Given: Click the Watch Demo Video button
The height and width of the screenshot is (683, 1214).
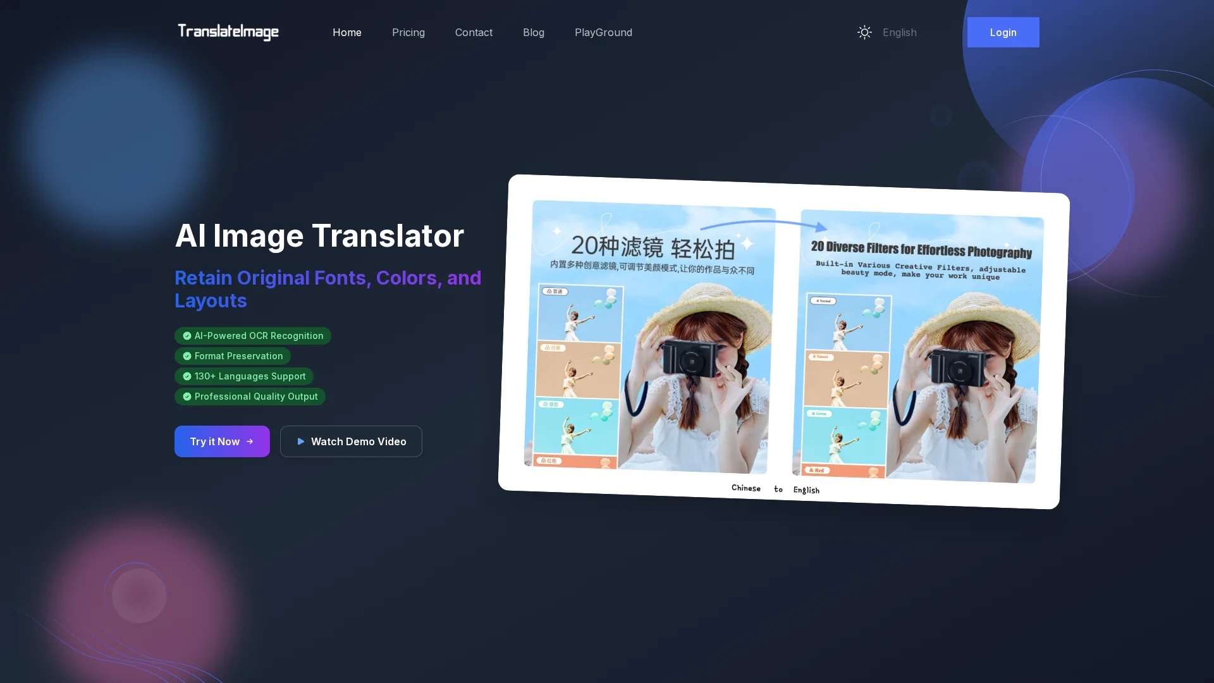Looking at the screenshot, I should tap(351, 441).
